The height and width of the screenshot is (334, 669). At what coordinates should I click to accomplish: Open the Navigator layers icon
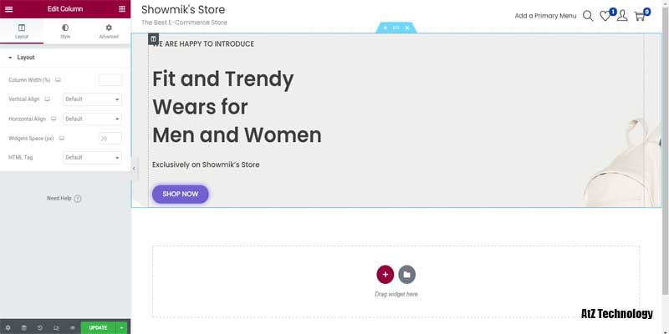point(23,327)
